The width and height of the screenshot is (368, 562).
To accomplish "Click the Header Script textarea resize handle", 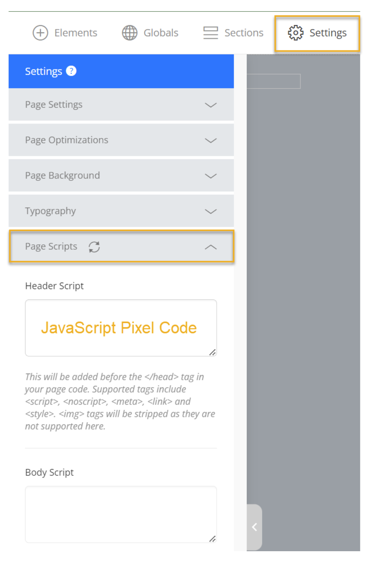I will click(x=212, y=352).
